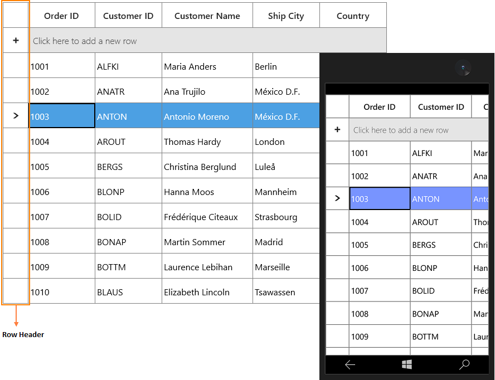Select the Luleå cell
Screen dimensions: 495x380
287,165
